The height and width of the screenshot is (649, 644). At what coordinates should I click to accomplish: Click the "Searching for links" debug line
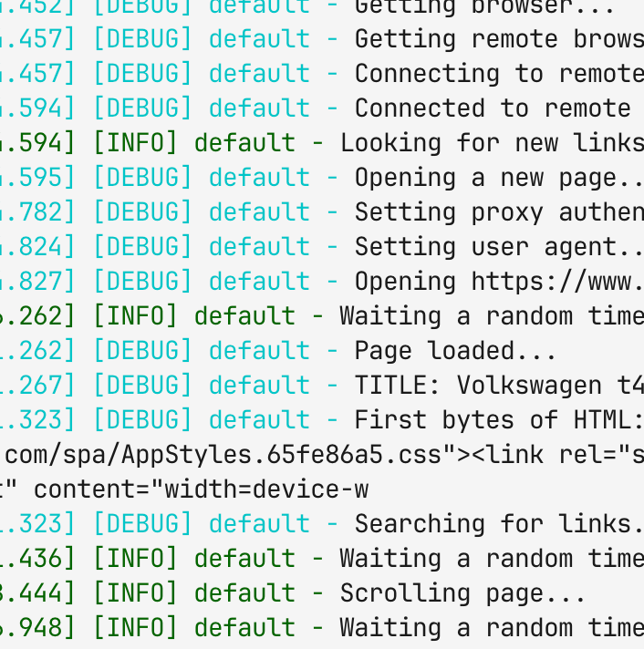coord(499,524)
